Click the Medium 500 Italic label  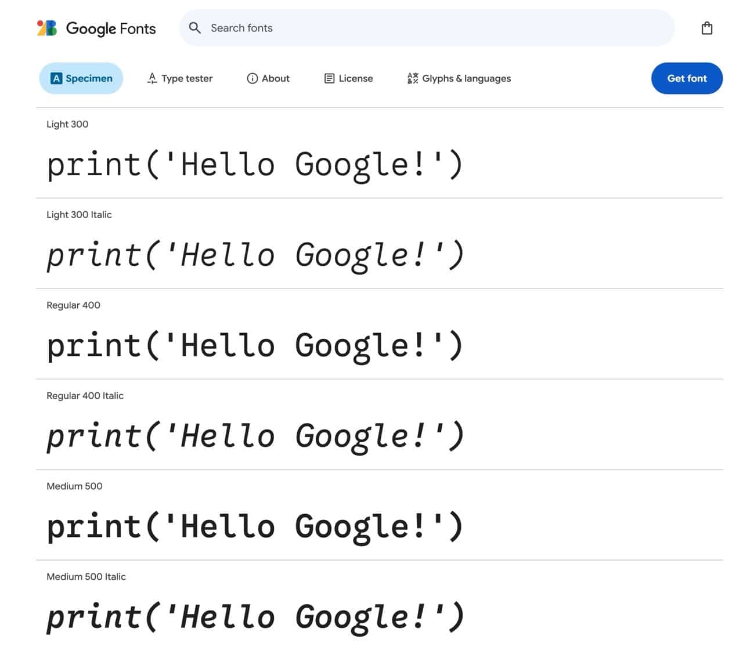86,577
